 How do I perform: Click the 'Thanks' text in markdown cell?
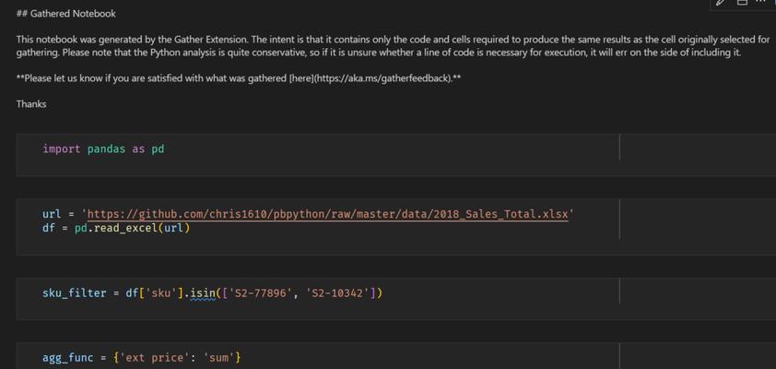(31, 104)
